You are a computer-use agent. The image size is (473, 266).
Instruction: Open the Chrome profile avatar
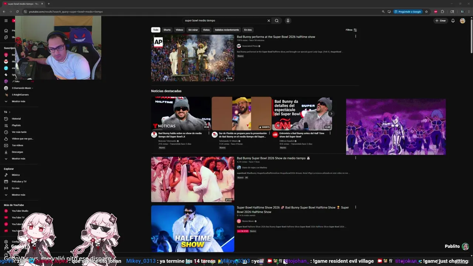coord(462,11)
